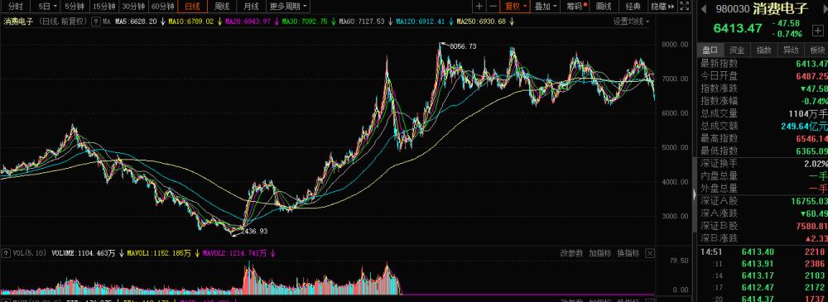This screenshot has width=828, height=302.
Task: Click the magenta MA20 value label
Action: (248, 22)
